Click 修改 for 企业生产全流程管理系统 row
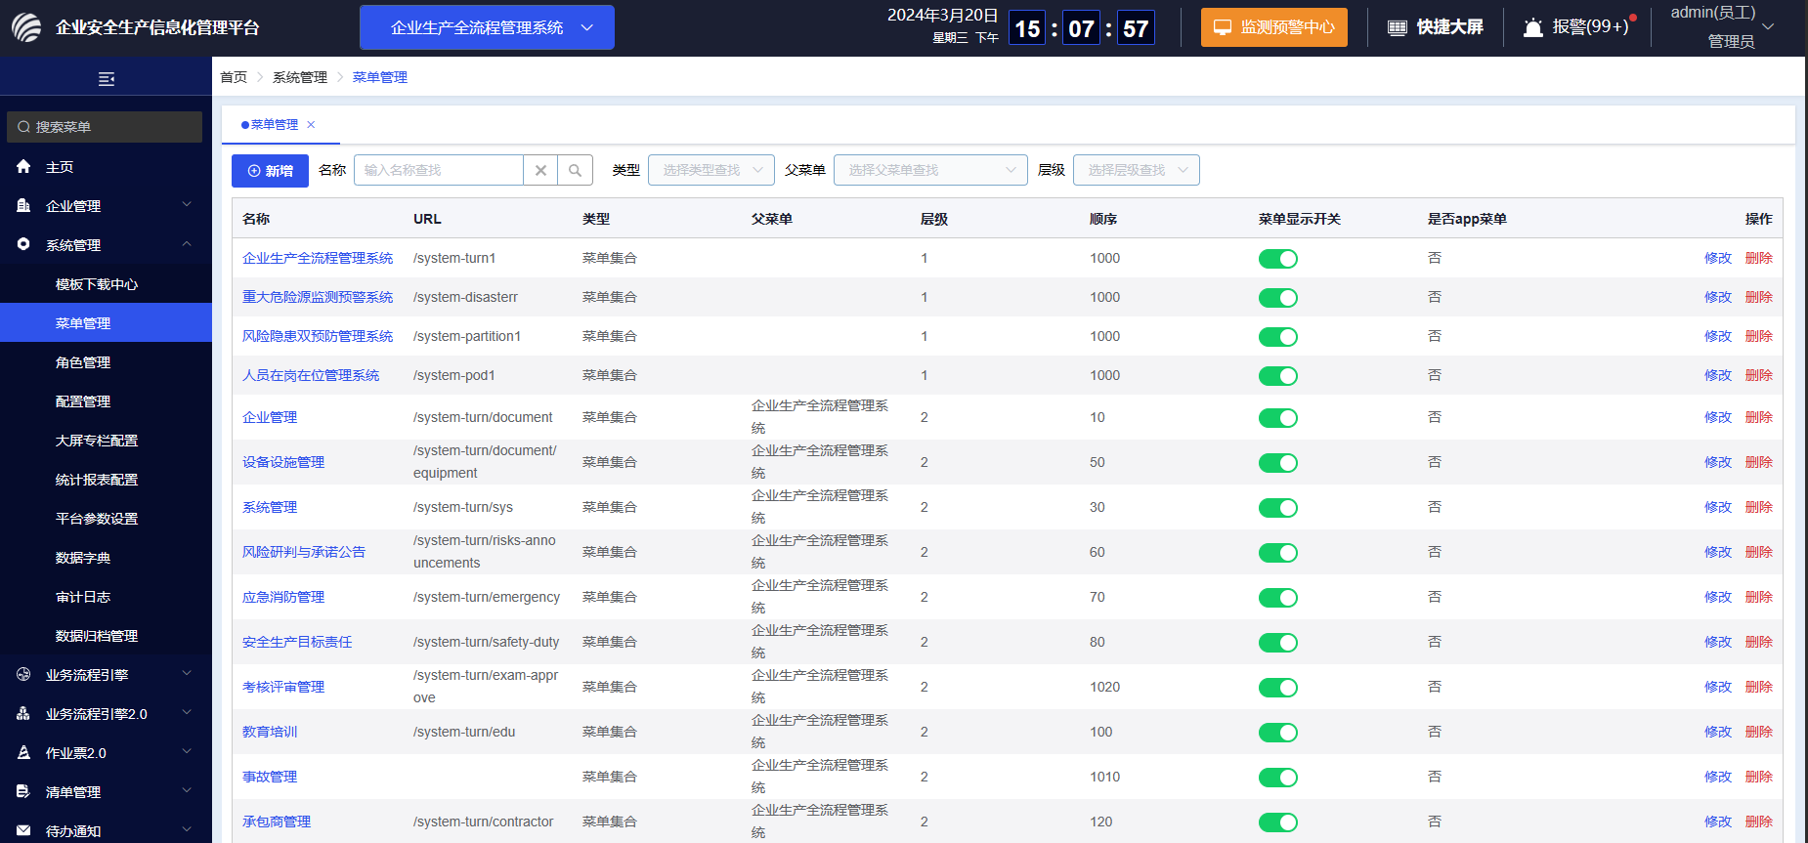Viewport: 1808px width, 843px height. [x=1717, y=258]
